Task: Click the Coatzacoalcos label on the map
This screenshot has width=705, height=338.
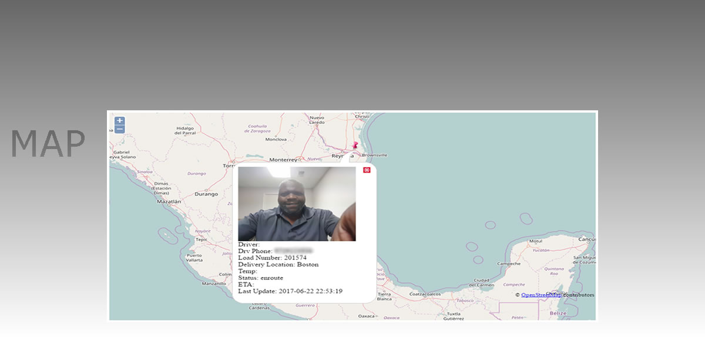Action: [425, 294]
